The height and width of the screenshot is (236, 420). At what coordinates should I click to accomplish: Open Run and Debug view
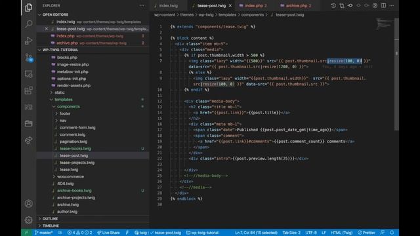(x=28, y=41)
